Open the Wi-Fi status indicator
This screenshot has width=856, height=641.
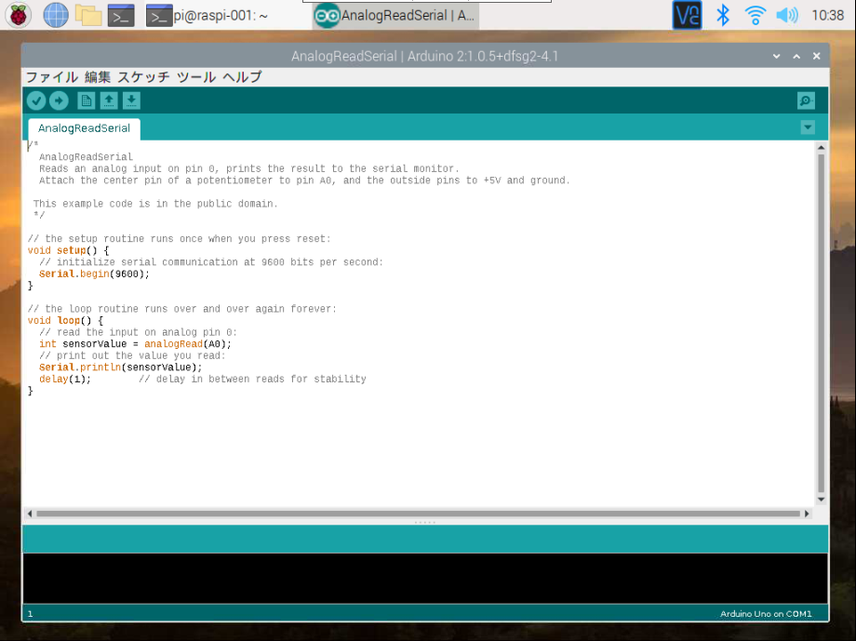click(x=755, y=15)
